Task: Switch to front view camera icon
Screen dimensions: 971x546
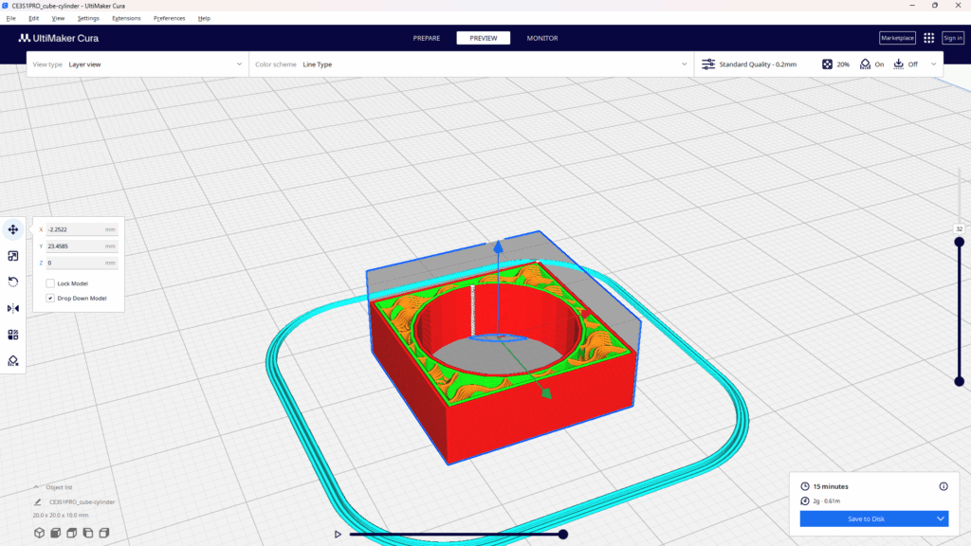Action: (53, 533)
